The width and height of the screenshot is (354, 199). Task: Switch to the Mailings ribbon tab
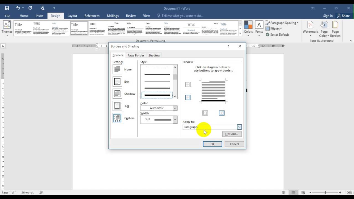[113, 16]
